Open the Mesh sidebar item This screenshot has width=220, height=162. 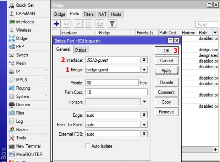[29, 63]
